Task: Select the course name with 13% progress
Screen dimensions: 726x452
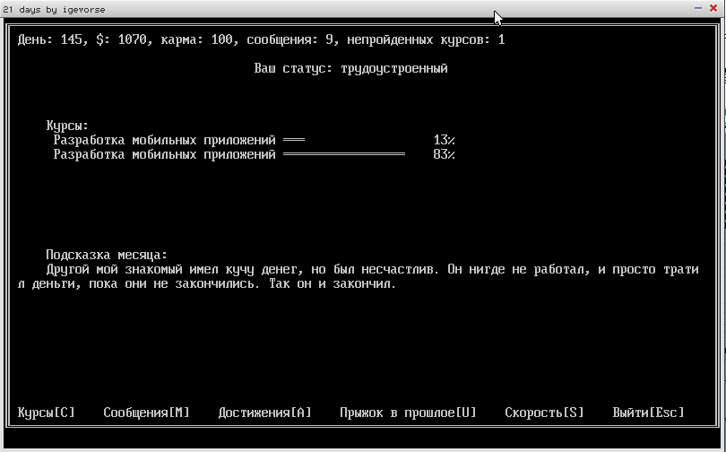Action: pyautogui.click(x=164, y=141)
